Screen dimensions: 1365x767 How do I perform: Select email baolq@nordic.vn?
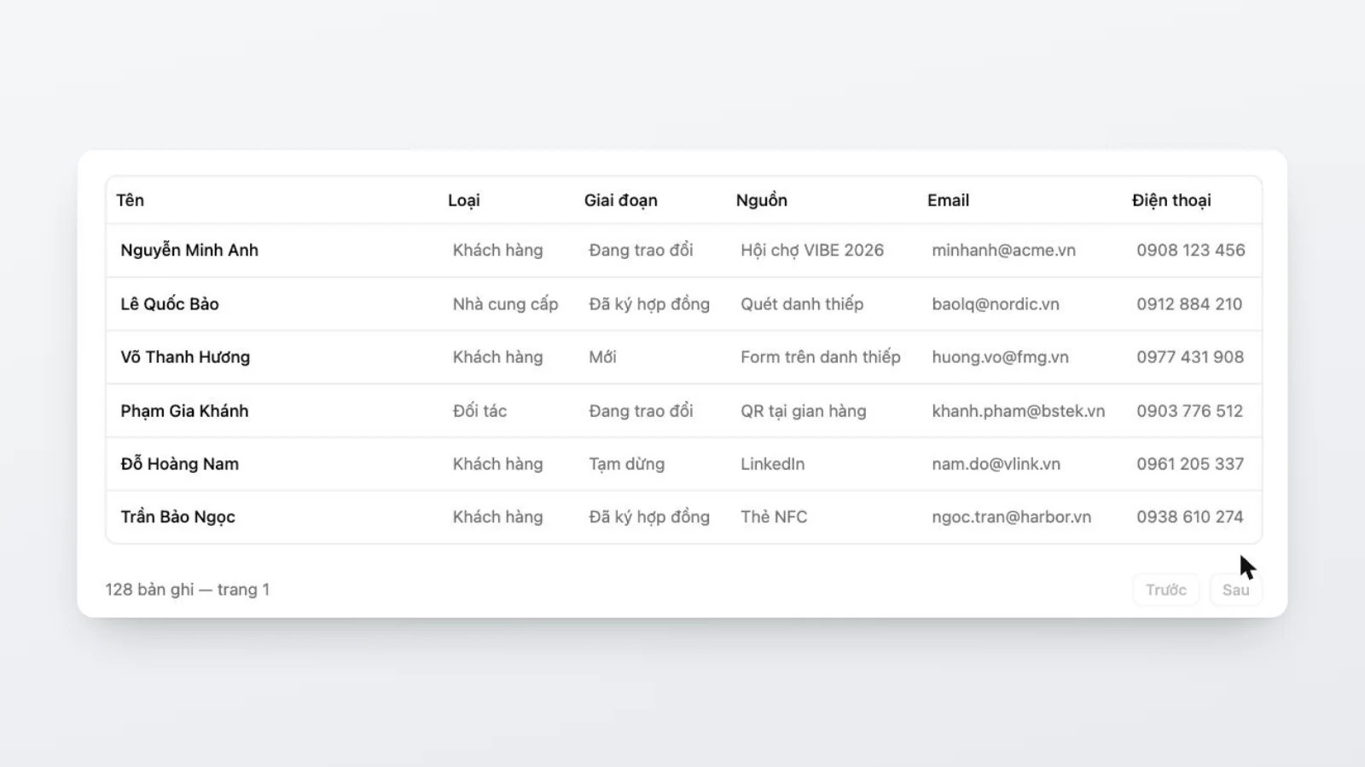(x=996, y=304)
